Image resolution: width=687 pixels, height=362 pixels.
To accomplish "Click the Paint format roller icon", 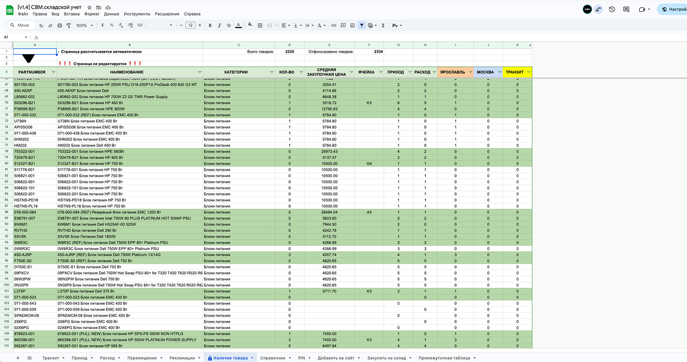I will (68, 26).
